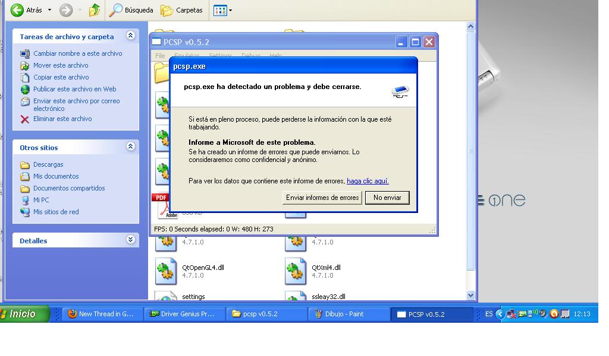Click Enviar informes de errores button
The height and width of the screenshot is (356, 609).
[x=322, y=198]
